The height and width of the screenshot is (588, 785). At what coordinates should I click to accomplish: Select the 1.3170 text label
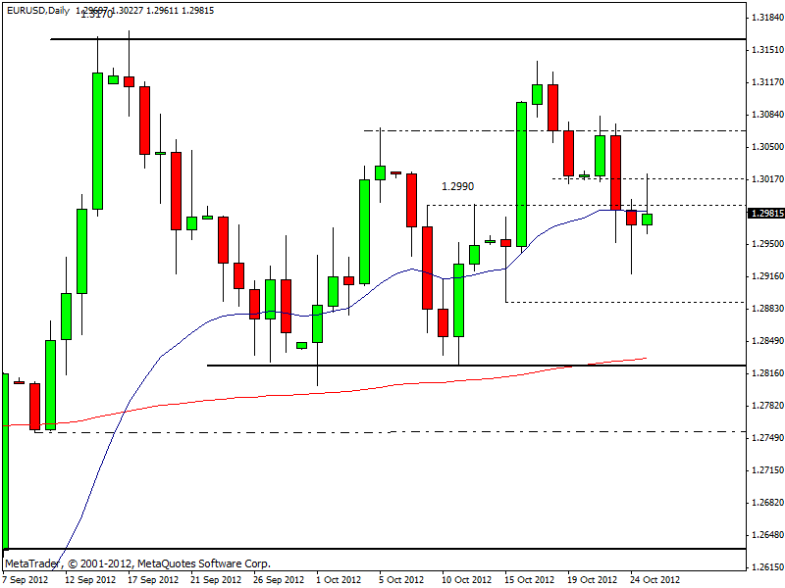95,15
